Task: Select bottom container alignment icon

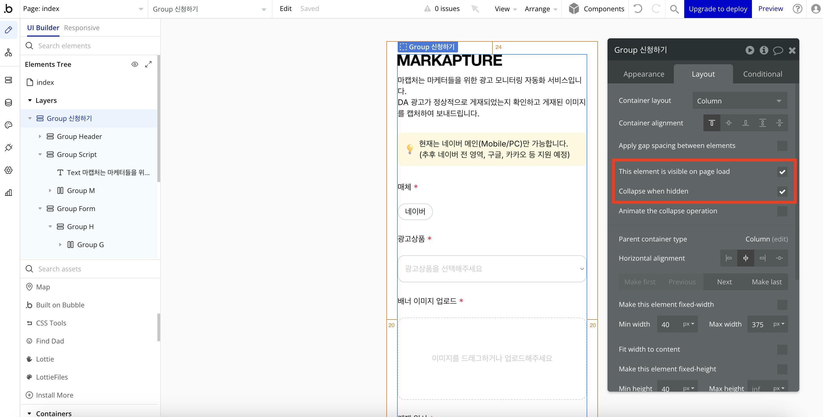Action: tap(745, 123)
